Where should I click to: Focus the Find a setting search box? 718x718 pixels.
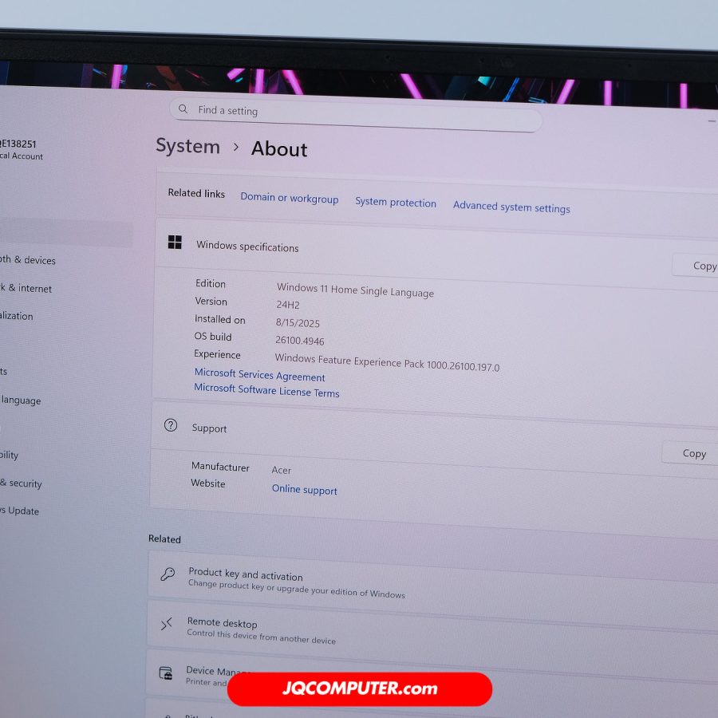click(x=356, y=114)
